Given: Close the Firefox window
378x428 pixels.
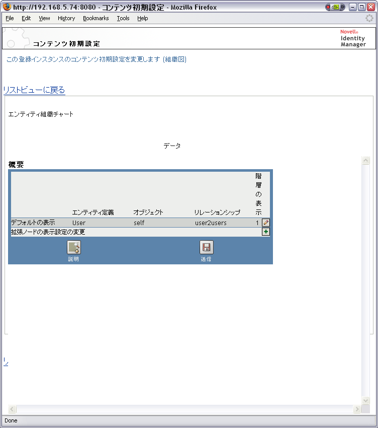Looking at the screenshot, I should tap(370, 7).
